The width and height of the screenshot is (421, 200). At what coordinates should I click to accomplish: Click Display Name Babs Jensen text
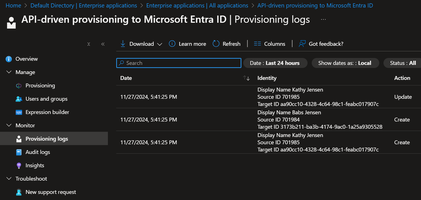(289, 112)
